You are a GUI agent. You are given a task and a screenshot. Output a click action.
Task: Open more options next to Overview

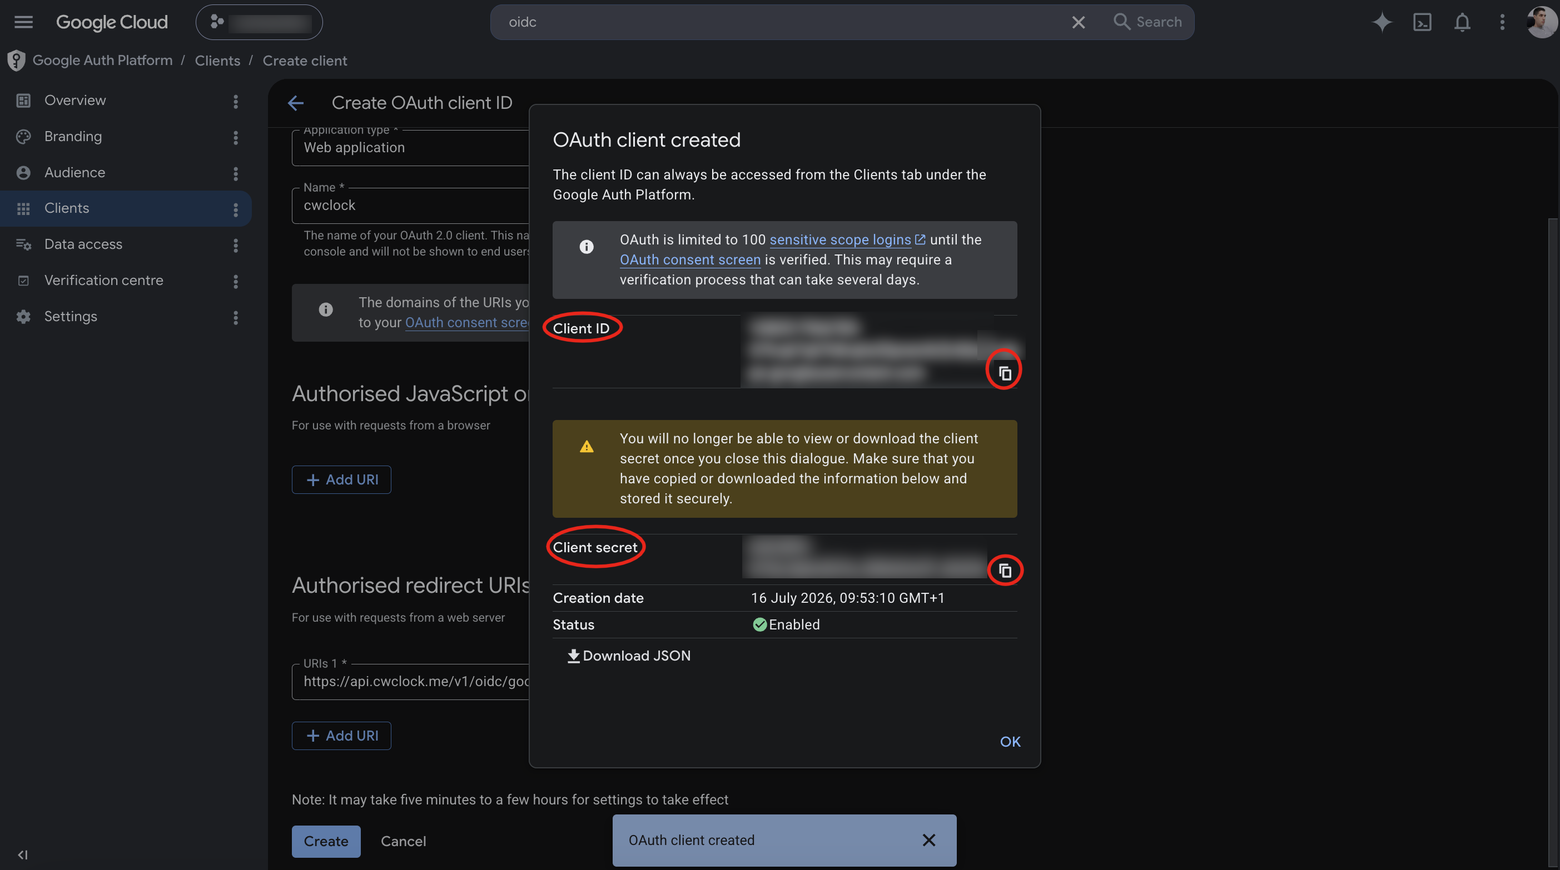point(236,101)
